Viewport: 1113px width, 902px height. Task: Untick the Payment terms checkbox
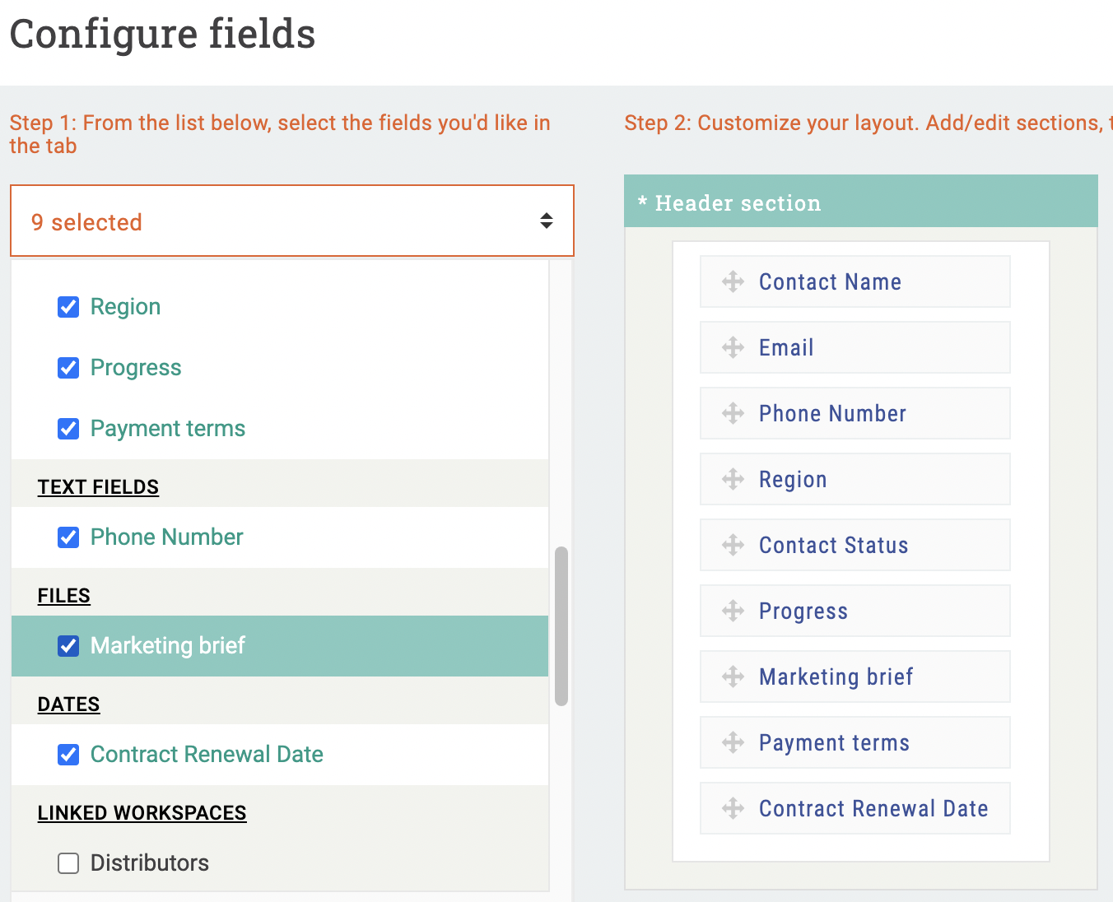coord(68,429)
